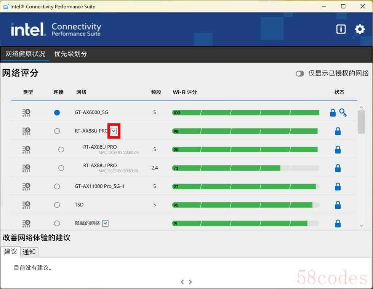The height and width of the screenshot is (289, 373).
Task: Select hidden network radio button
Action: pyautogui.click(x=57, y=224)
